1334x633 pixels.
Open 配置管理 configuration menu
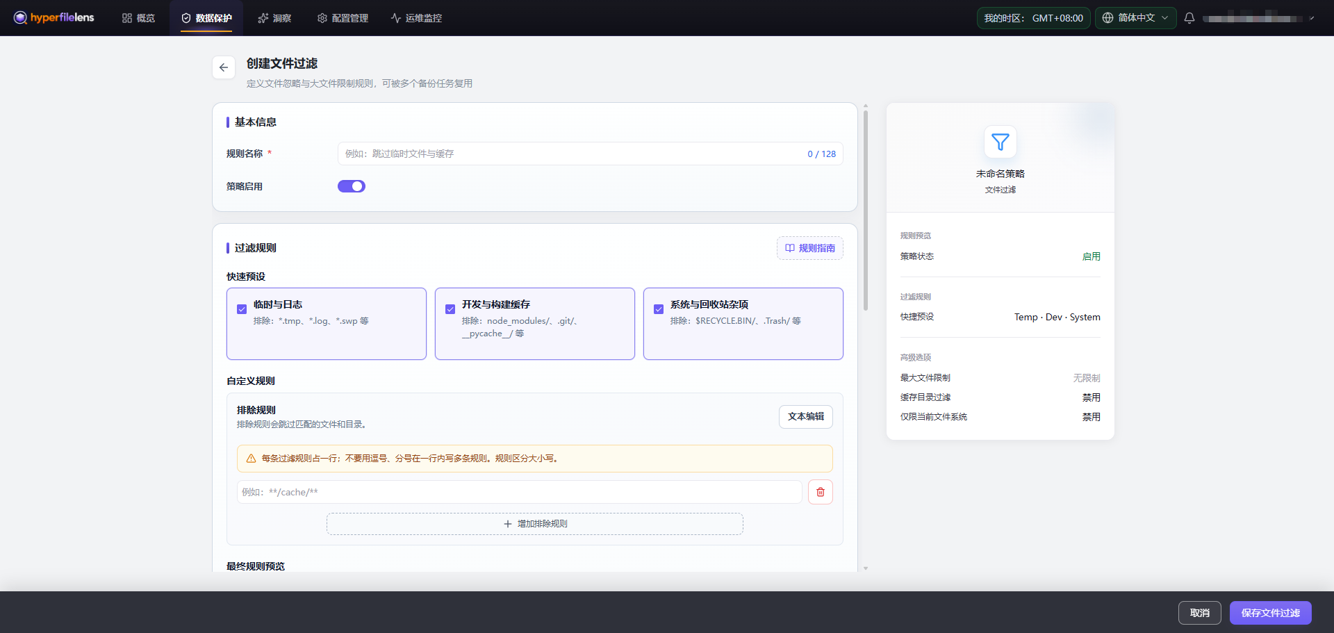(x=343, y=18)
